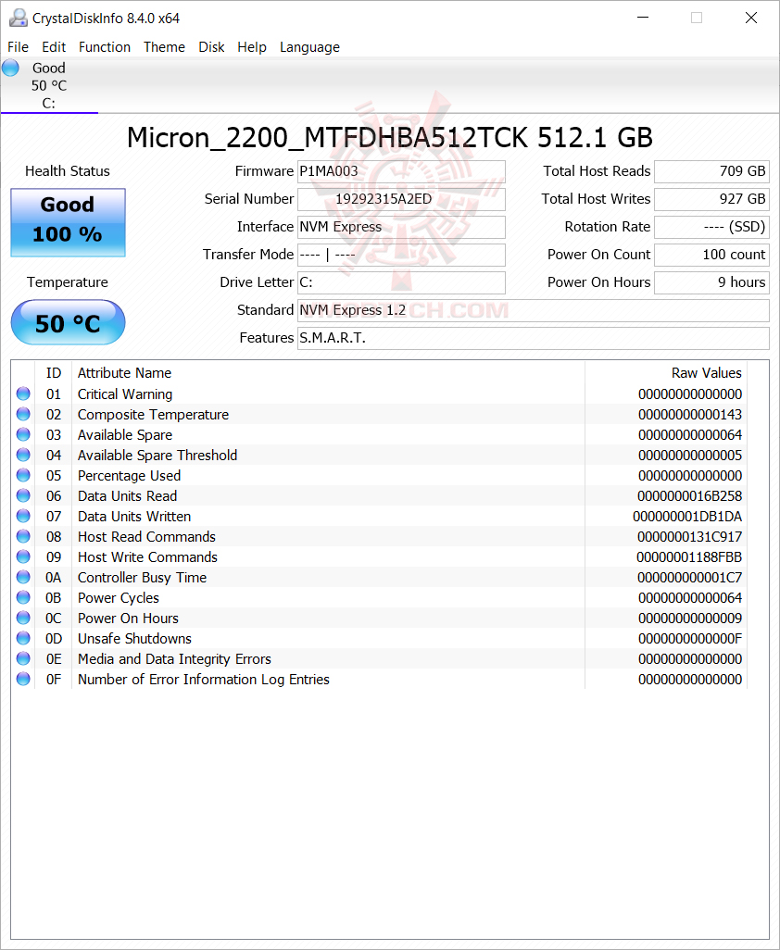Image resolution: width=780 pixels, height=950 pixels.
Task: Close the CrystalDiskInfo window
Action: (751, 19)
